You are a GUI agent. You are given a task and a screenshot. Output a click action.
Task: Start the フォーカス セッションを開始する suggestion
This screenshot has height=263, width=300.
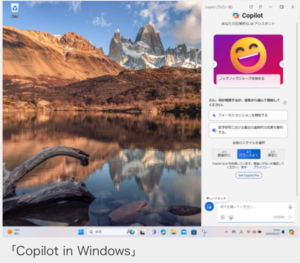coord(248,115)
